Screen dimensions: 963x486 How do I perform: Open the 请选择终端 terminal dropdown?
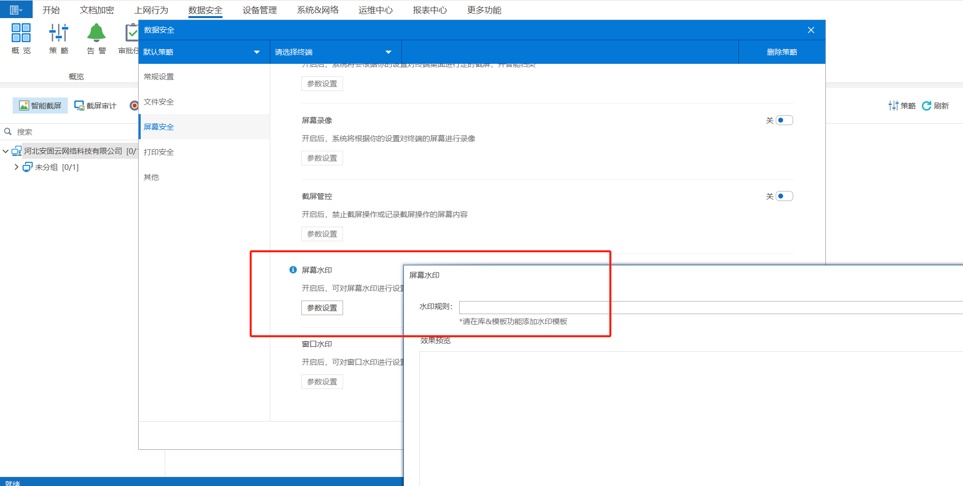(x=388, y=52)
